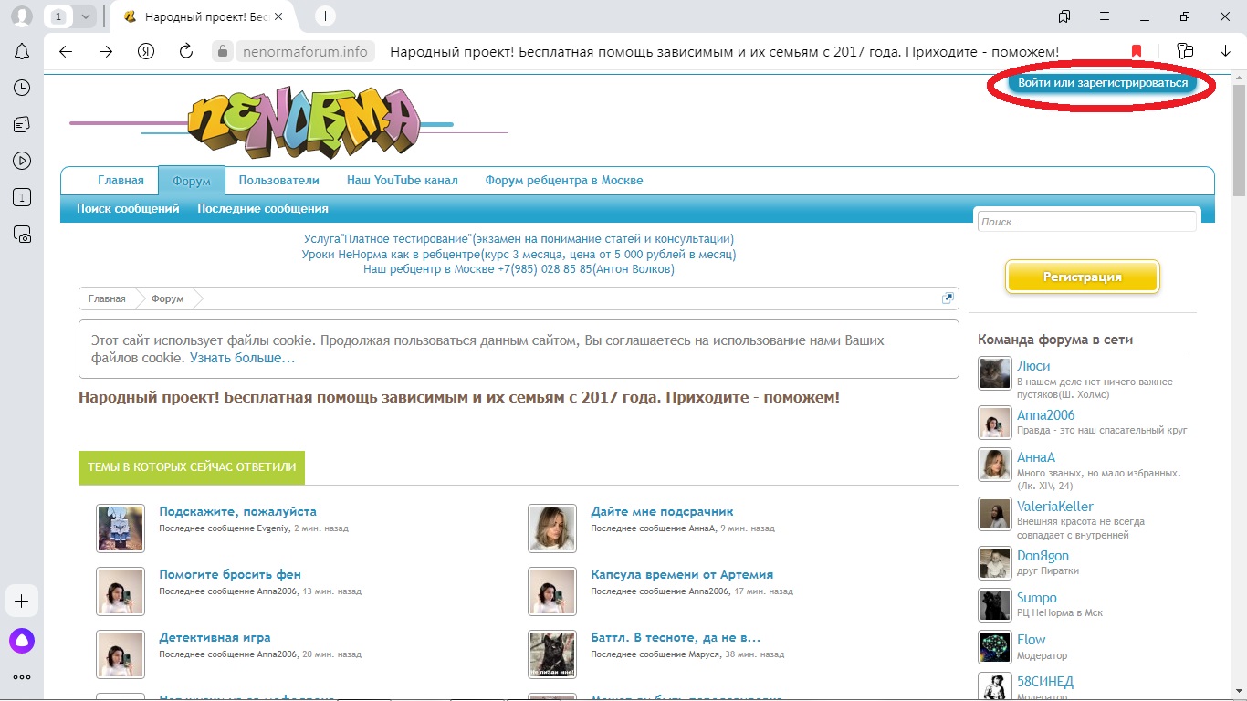Click the yellow Регистрация button

pyautogui.click(x=1082, y=277)
